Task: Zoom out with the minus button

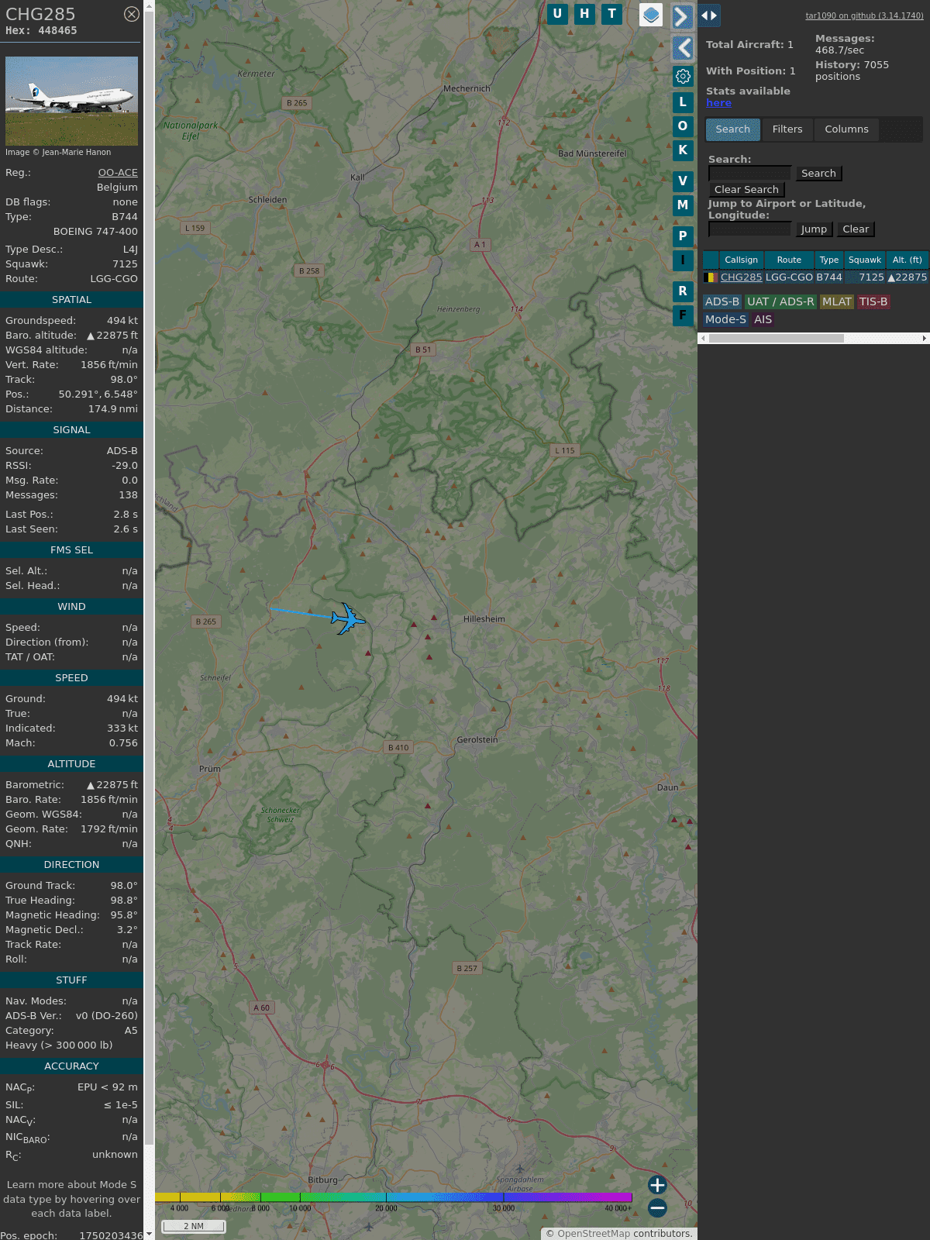Action: [x=657, y=1207]
